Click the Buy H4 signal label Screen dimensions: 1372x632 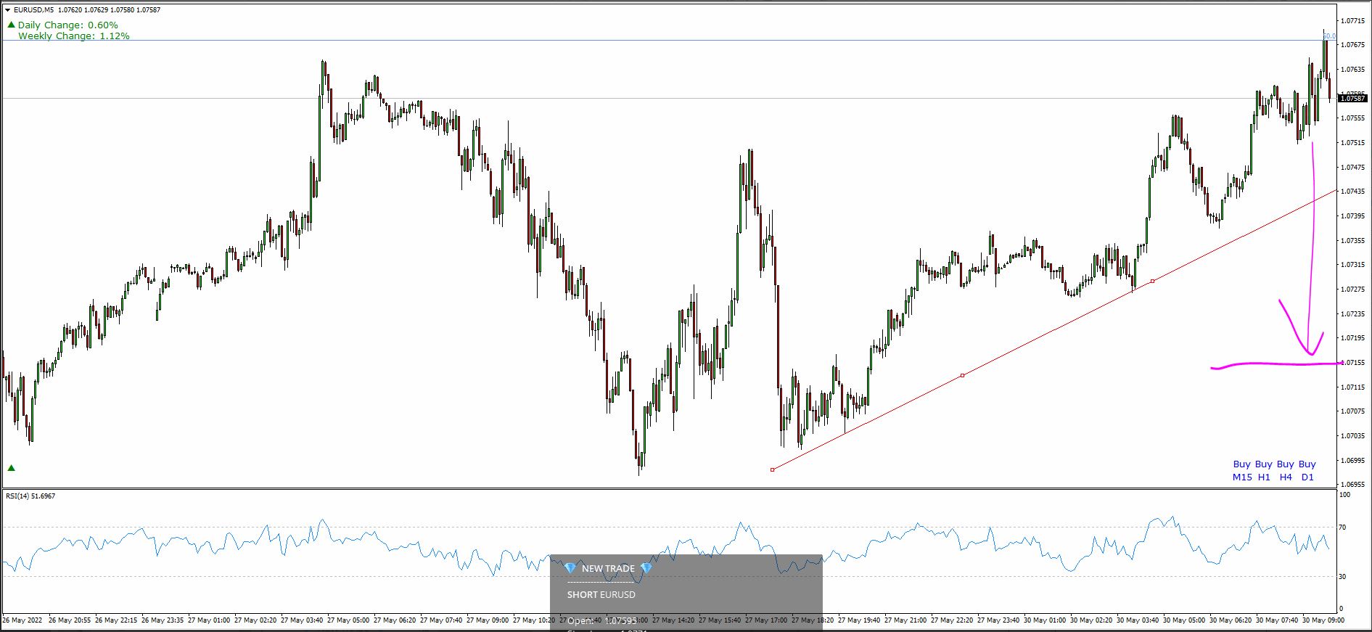click(1286, 470)
